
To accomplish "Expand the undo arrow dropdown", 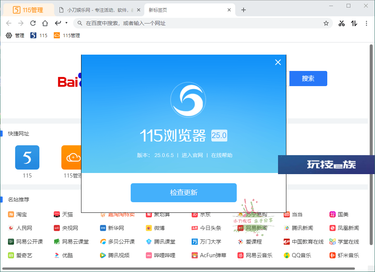I will [67, 23].
